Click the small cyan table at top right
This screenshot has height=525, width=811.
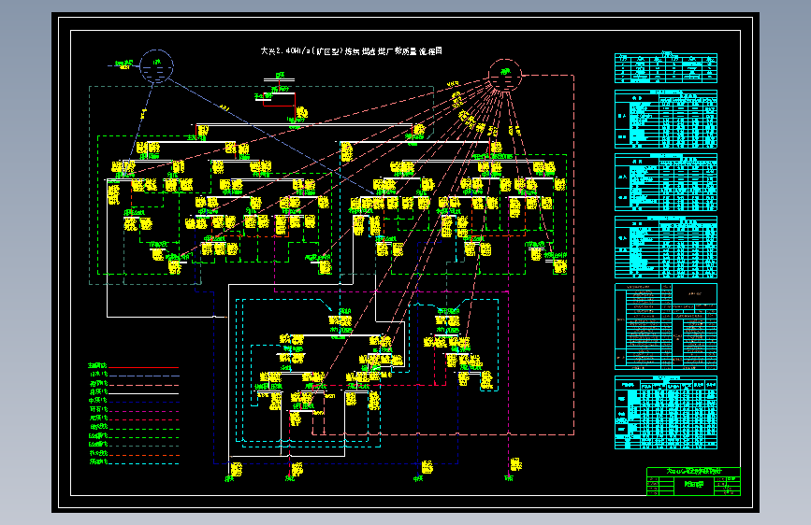pyautogui.click(x=666, y=67)
